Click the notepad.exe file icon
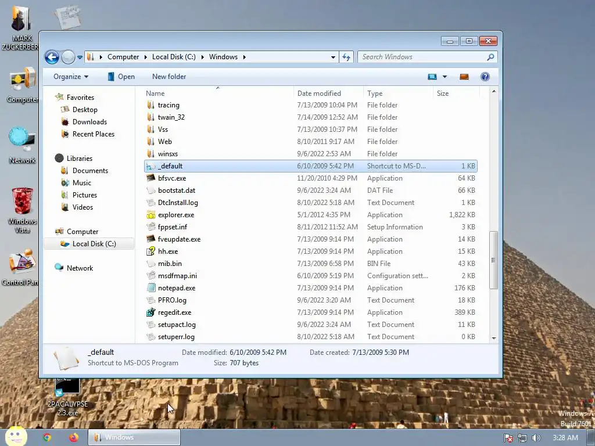The height and width of the screenshot is (446, 595). [150, 288]
